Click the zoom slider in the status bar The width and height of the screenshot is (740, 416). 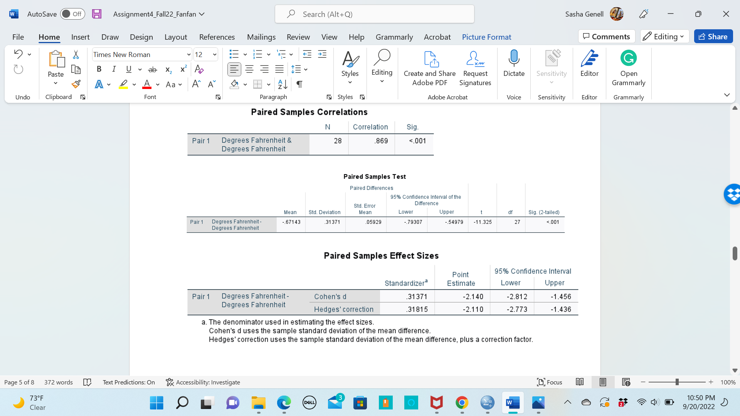pos(677,382)
